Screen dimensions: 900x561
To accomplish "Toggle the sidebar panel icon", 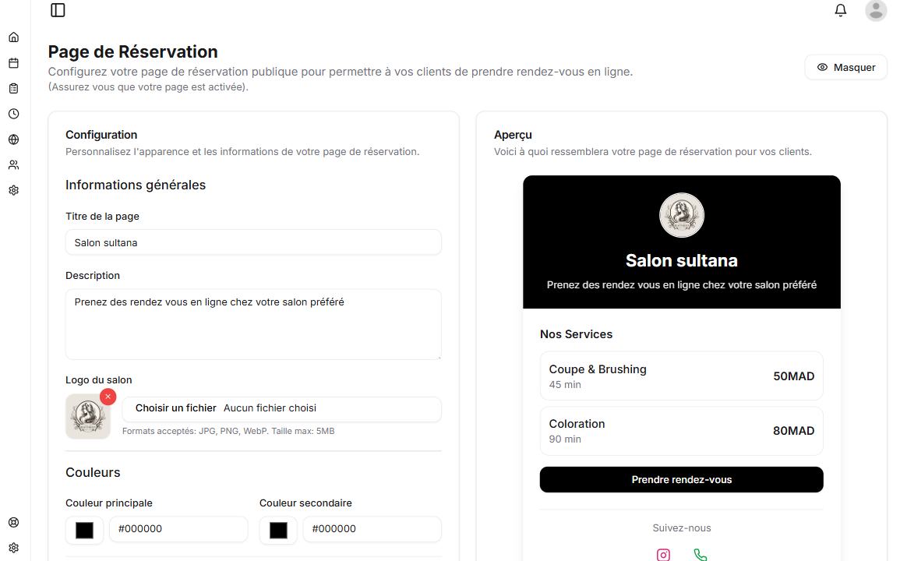I will [x=58, y=10].
